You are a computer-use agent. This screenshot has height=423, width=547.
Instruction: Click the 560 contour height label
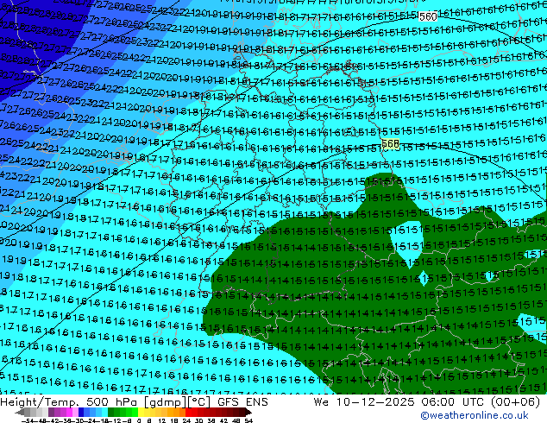tap(428, 16)
